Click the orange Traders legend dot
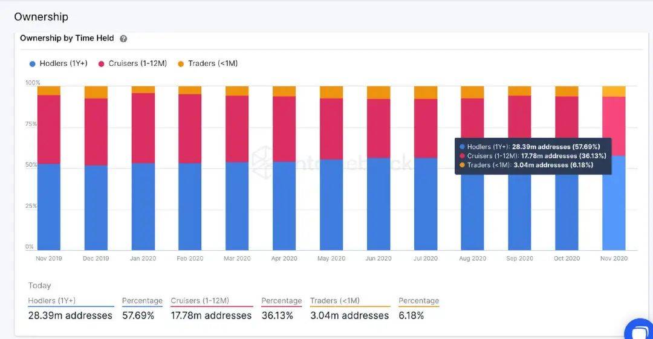 click(x=181, y=64)
